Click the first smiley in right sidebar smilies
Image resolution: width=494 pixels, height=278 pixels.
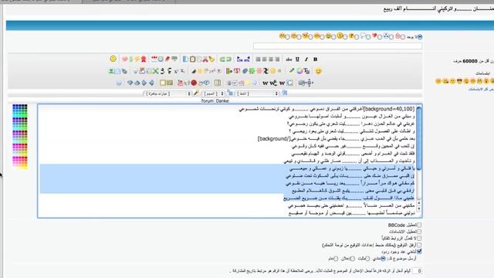coord(438,81)
